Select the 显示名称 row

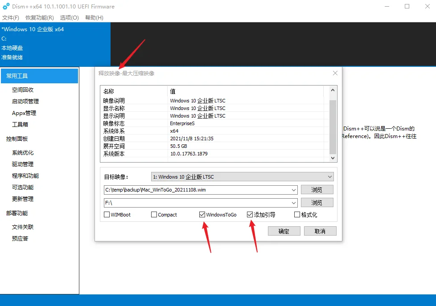coord(212,108)
